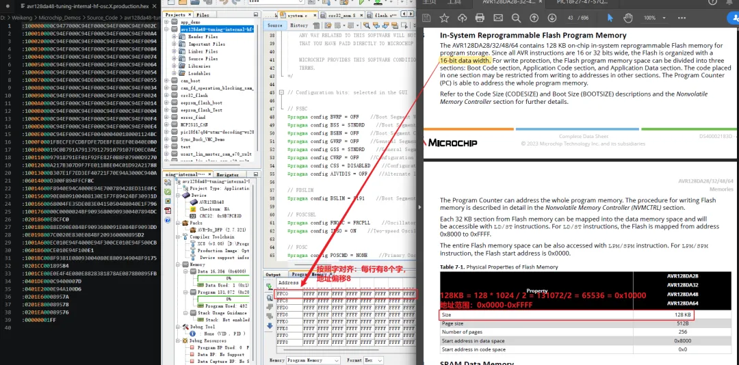Open the three-dots more tools menu in PDF viewer
This screenshot has width=739, height=365.
682,18
